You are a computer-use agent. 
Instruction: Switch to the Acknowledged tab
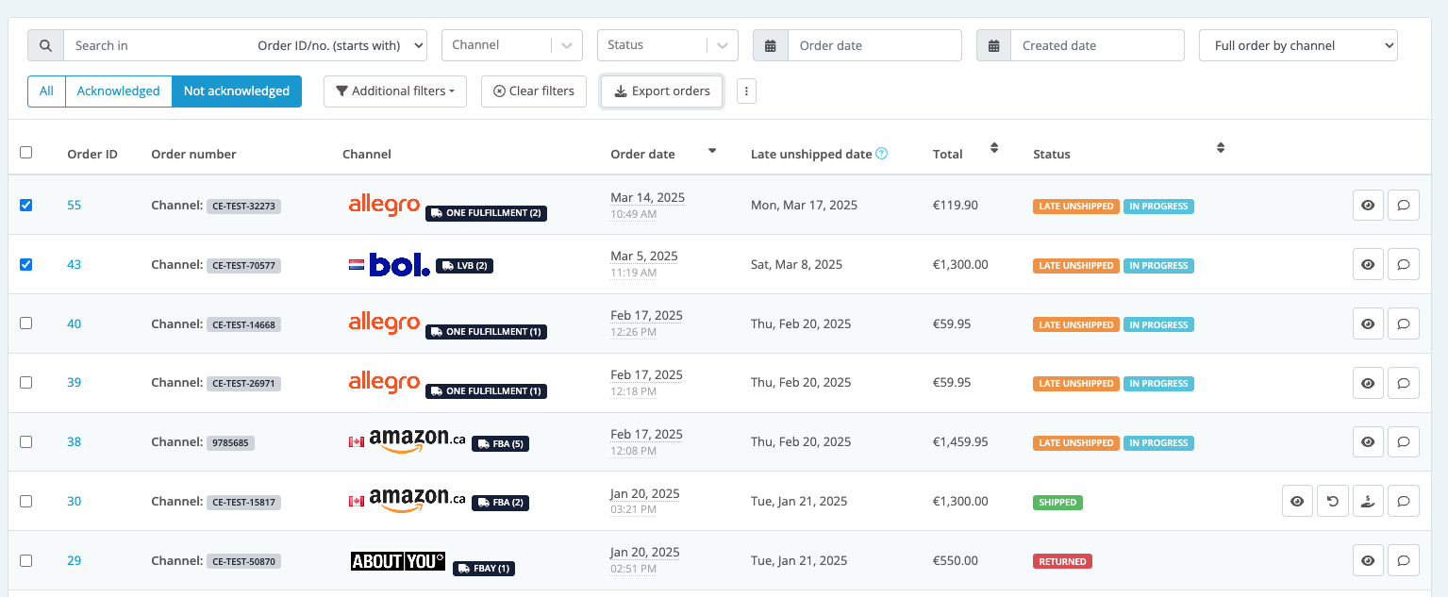coord(119,91)
